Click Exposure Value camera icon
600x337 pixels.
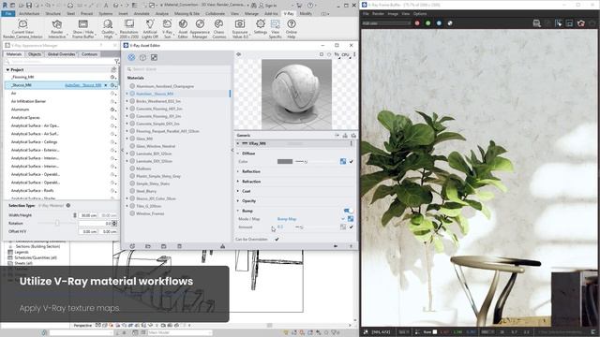tap(240, 24)
